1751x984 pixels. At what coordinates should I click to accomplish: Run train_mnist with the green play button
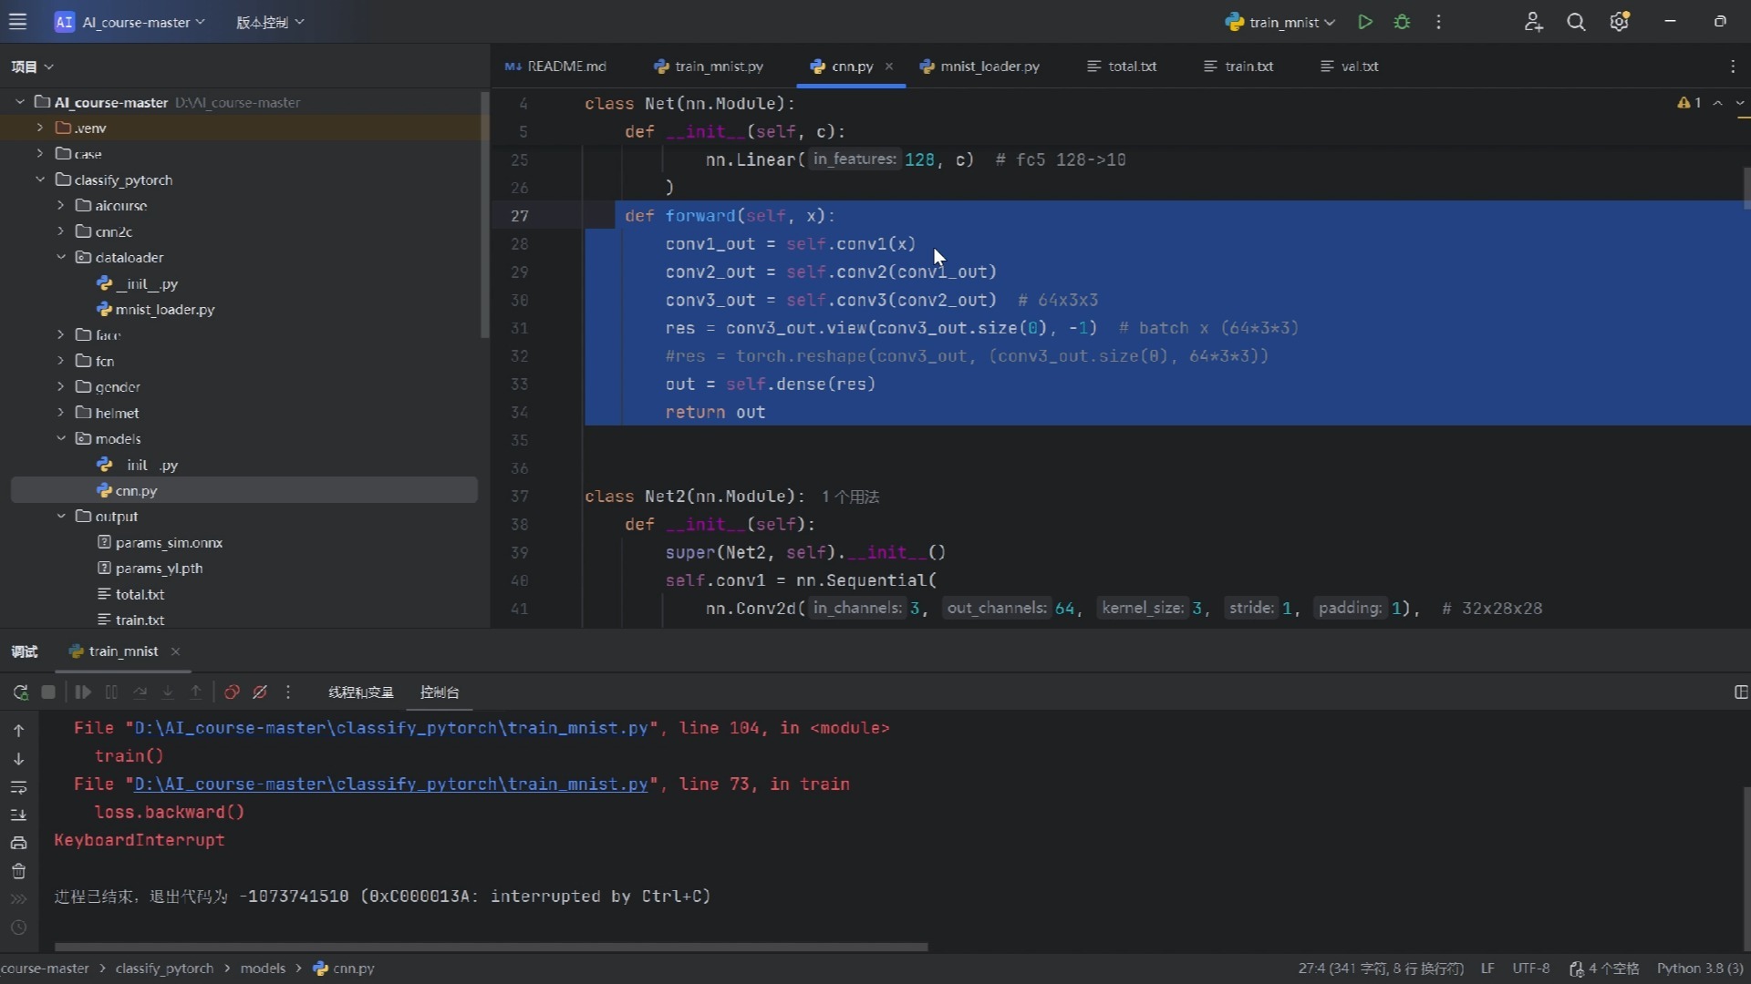click(x=1365, y=22)
